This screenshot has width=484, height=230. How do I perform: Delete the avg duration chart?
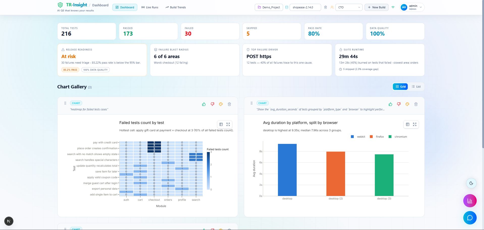click(x=416, y=104)
